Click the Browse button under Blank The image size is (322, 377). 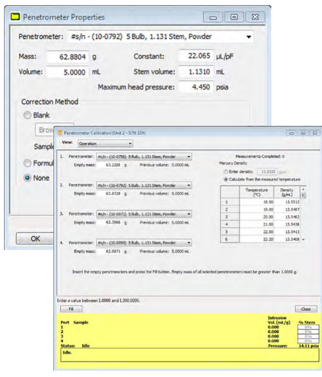(45, 130)
